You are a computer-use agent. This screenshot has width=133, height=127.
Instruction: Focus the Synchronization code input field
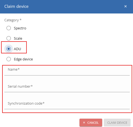tap(67, 104)
